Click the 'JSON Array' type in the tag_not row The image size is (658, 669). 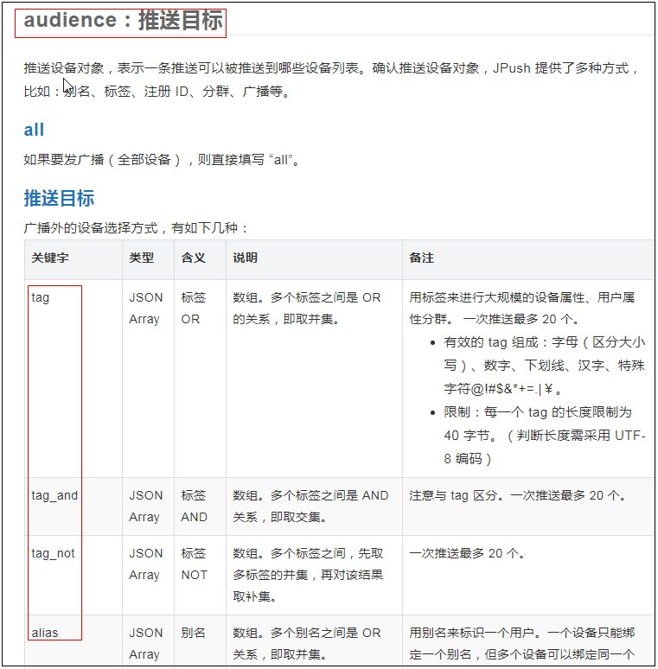tap(146, 564)
